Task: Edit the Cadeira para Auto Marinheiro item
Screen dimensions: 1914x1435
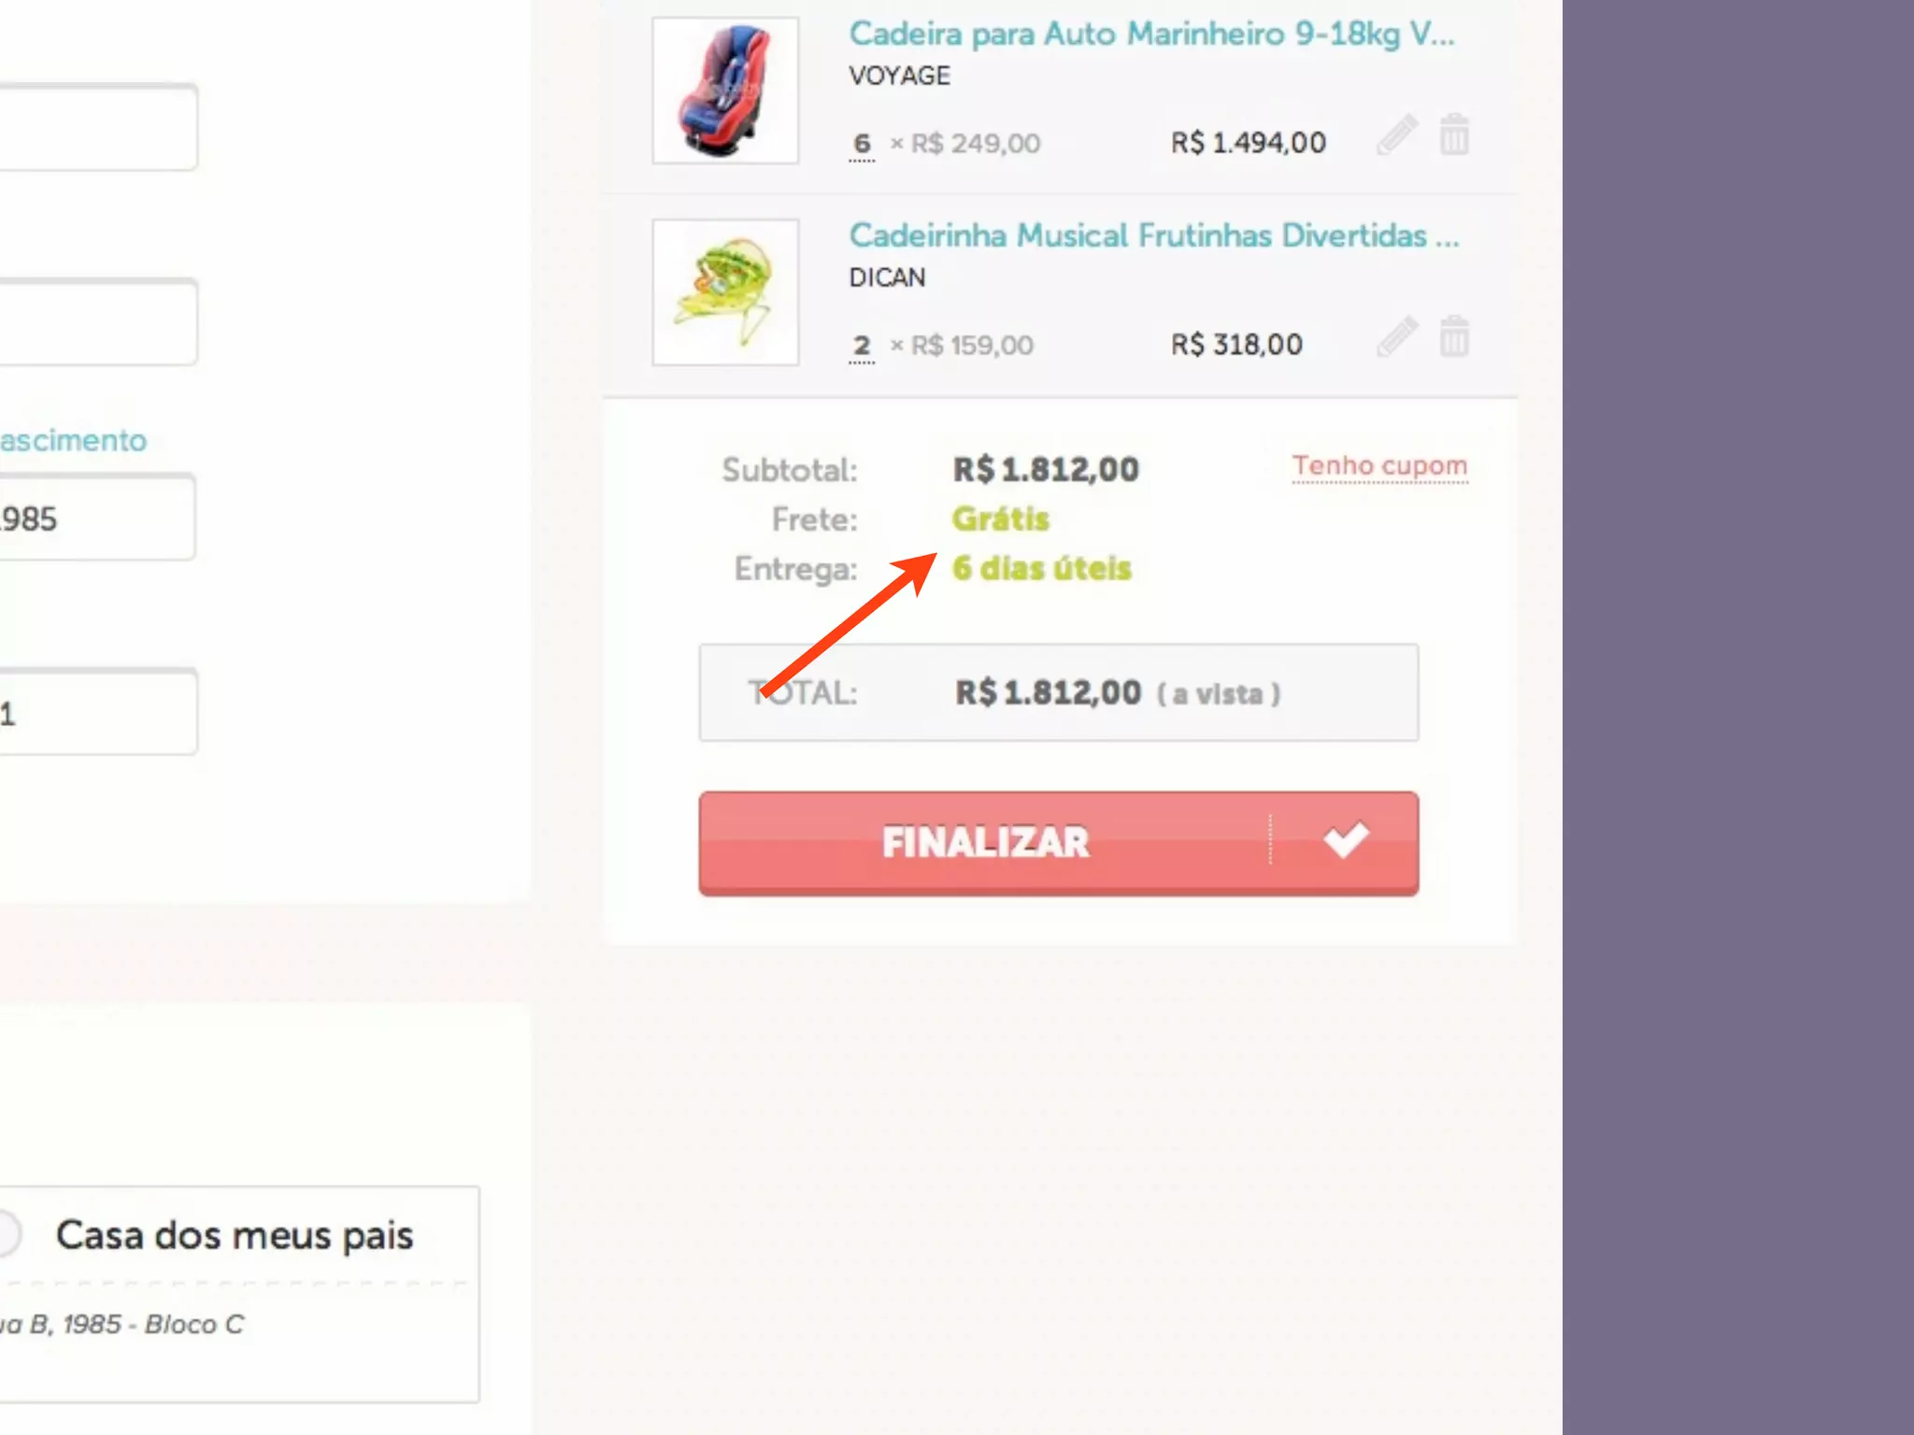Action: (x=1397, y=135)
